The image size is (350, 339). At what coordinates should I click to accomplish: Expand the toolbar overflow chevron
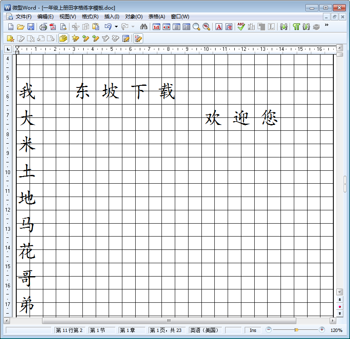click(327, 25)
